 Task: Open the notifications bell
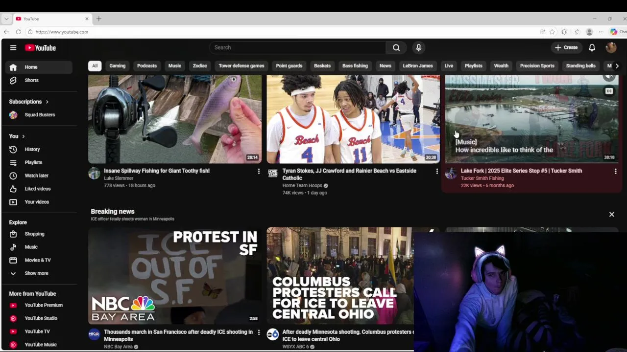pyautogui.click(x=592, y=47)
